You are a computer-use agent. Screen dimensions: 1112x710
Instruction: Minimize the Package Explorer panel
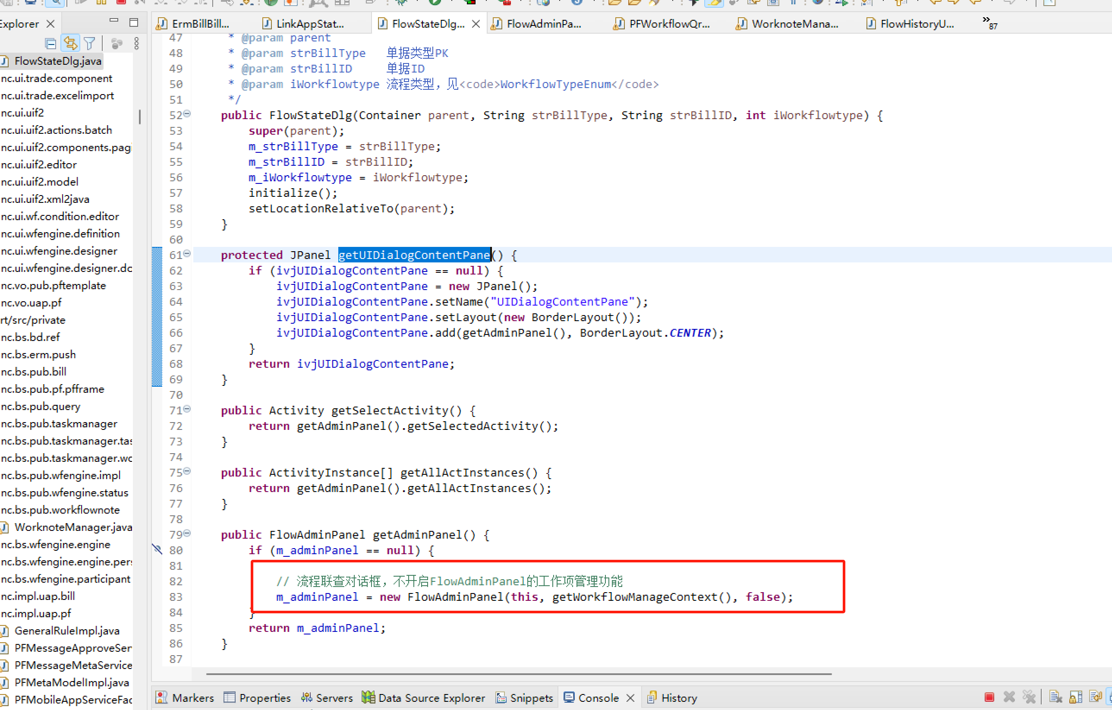click(x=114, y=21)
